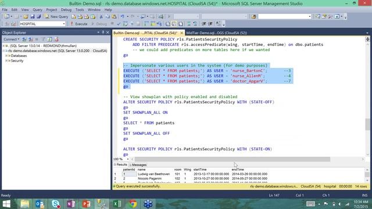This screenshot has width=372, height=209.
Task: Switch to MidTier-Demo.sql tab
Action: coord(216,33)
